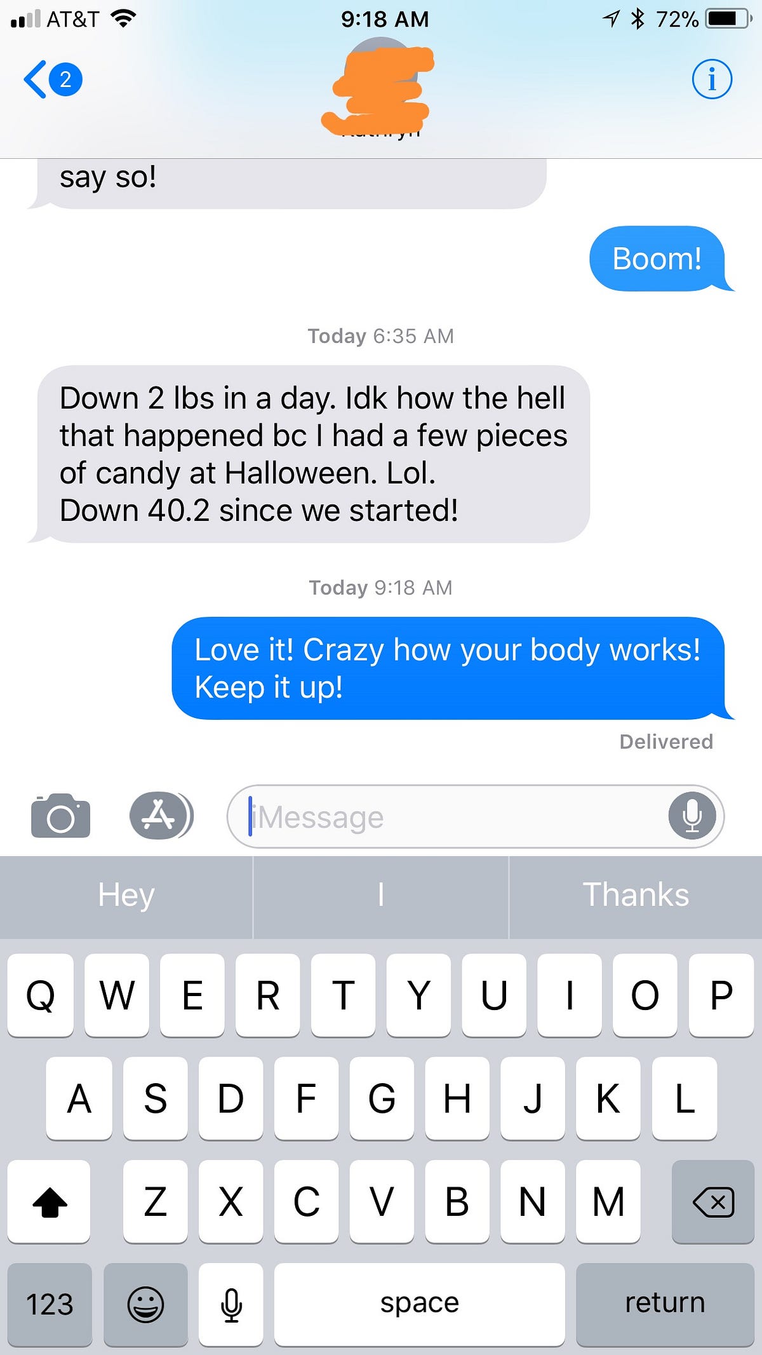Tap the Q key
This screenshot has height=1355, width=762.
click(40, 995)
